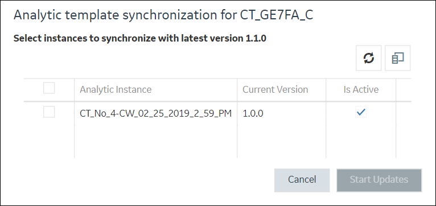The image size is (436, 206).
Task: Click the Start Updates button
Action: pos(379,180)
